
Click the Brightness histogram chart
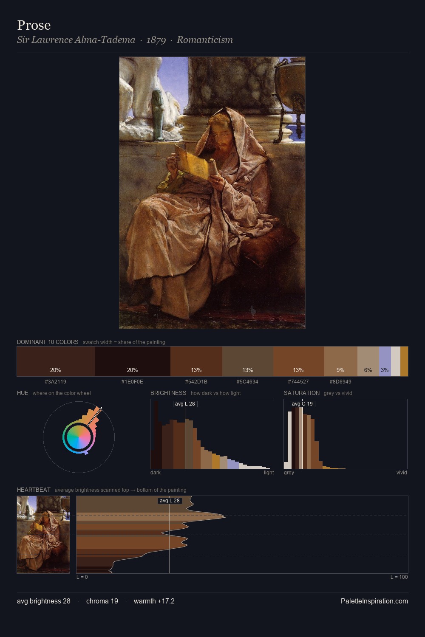212,434
